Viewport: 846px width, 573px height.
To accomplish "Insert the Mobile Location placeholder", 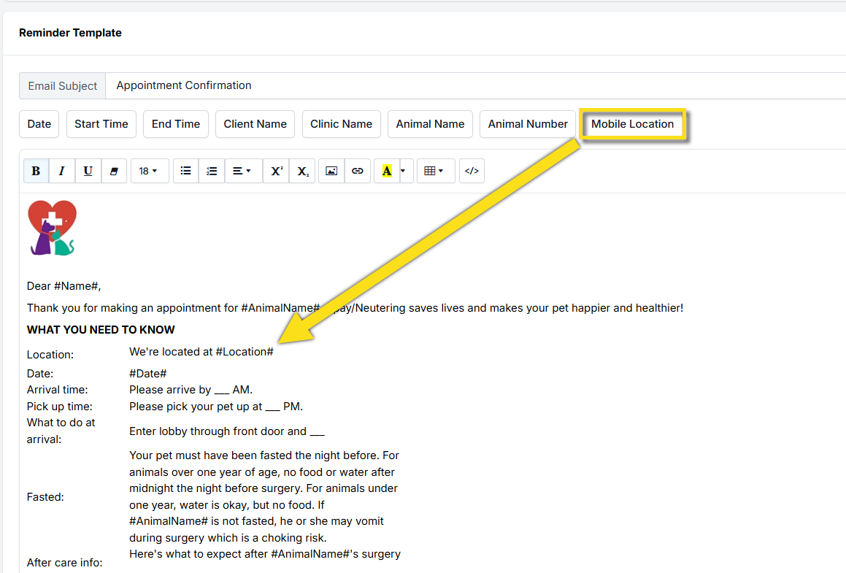I will coord(632,124).
